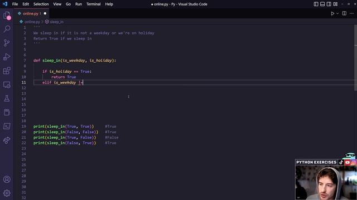
Task: Open the Accounts menu
Action: coord(7,179)
